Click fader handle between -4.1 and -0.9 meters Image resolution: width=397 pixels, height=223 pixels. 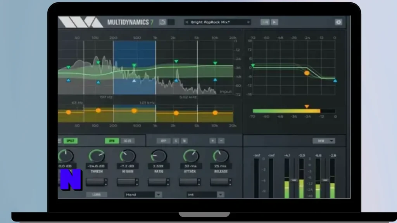point(294,180)
